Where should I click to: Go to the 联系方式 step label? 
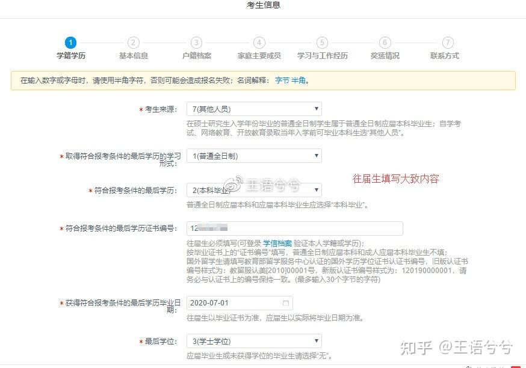tap(445, 56)
